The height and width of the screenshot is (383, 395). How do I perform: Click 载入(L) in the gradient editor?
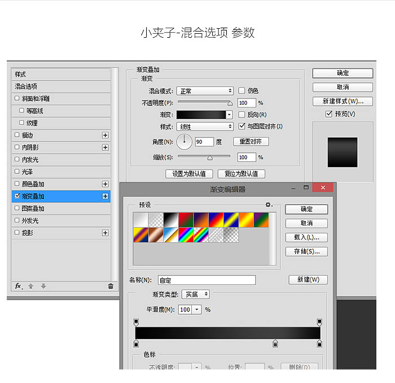coord(306,237)
